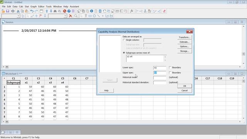Click the Session window vertical scrollbar down arrow

click(244, 63)
